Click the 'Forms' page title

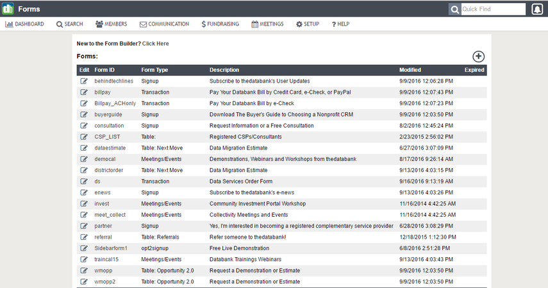point(29,9)
